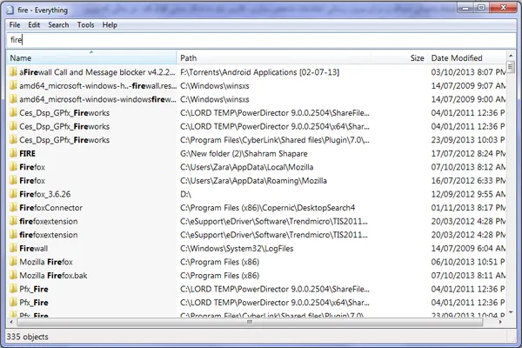Select the 'Firefox_3.6.26' result name
Image resolution: width=522 pixels, height=348 pixels.
[45, 194]
